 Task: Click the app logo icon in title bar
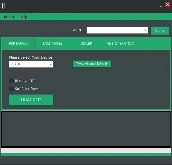4,6
